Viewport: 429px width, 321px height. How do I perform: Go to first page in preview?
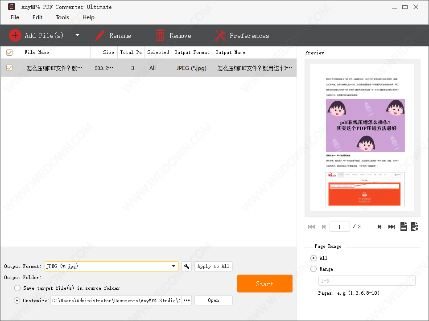311,226
